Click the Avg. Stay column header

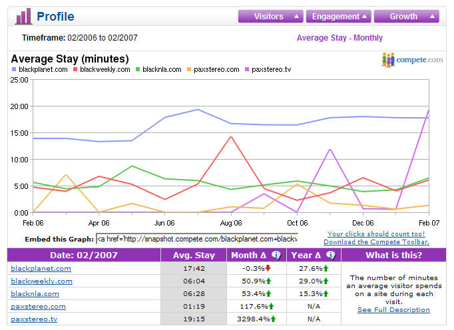(194, 255)
